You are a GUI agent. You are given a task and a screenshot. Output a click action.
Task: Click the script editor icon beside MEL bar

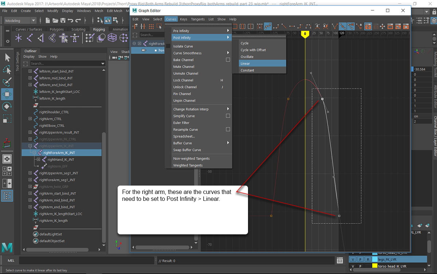click(x=340, y=260)
